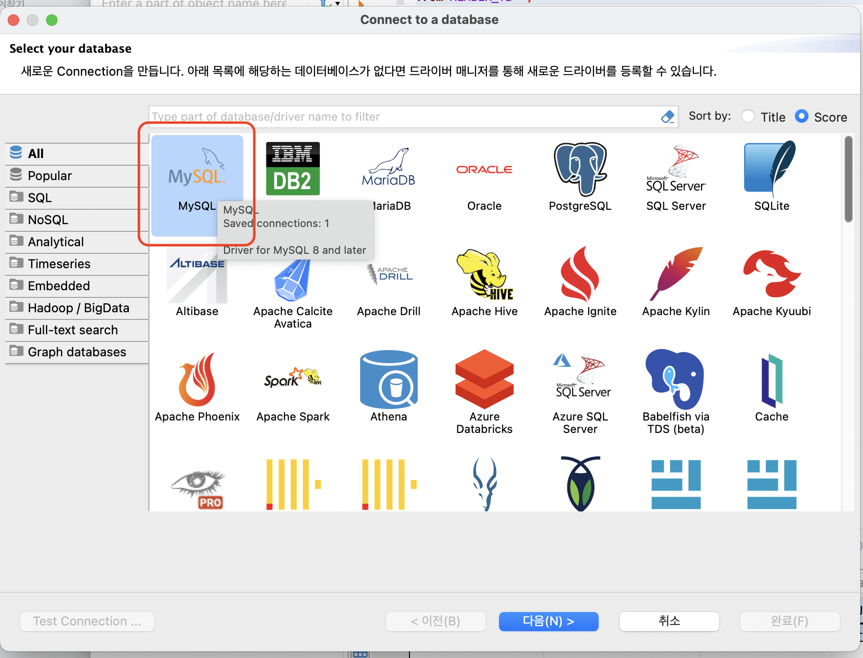Show Full-text search databases

click(78, 330)
